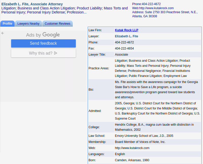Click the Law School: row label

coord(97,136)
